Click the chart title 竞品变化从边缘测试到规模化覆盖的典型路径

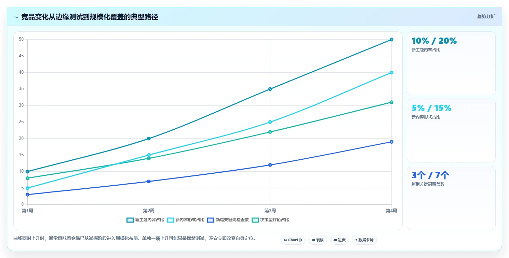pos(90,17)
